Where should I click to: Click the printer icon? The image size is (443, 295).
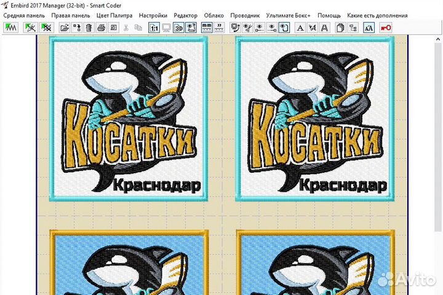(x=102, y=28)
